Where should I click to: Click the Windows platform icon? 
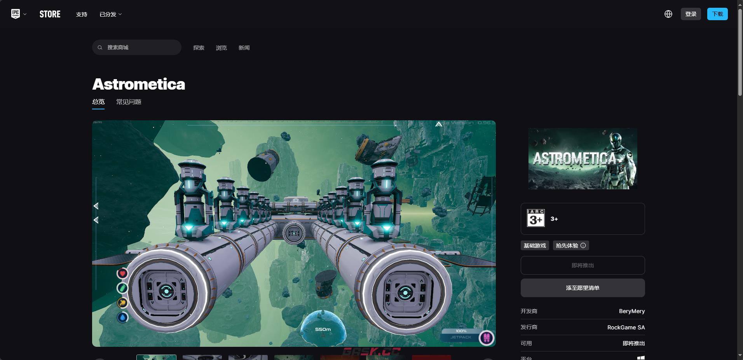pyautogui.click(x=641, y=358)
